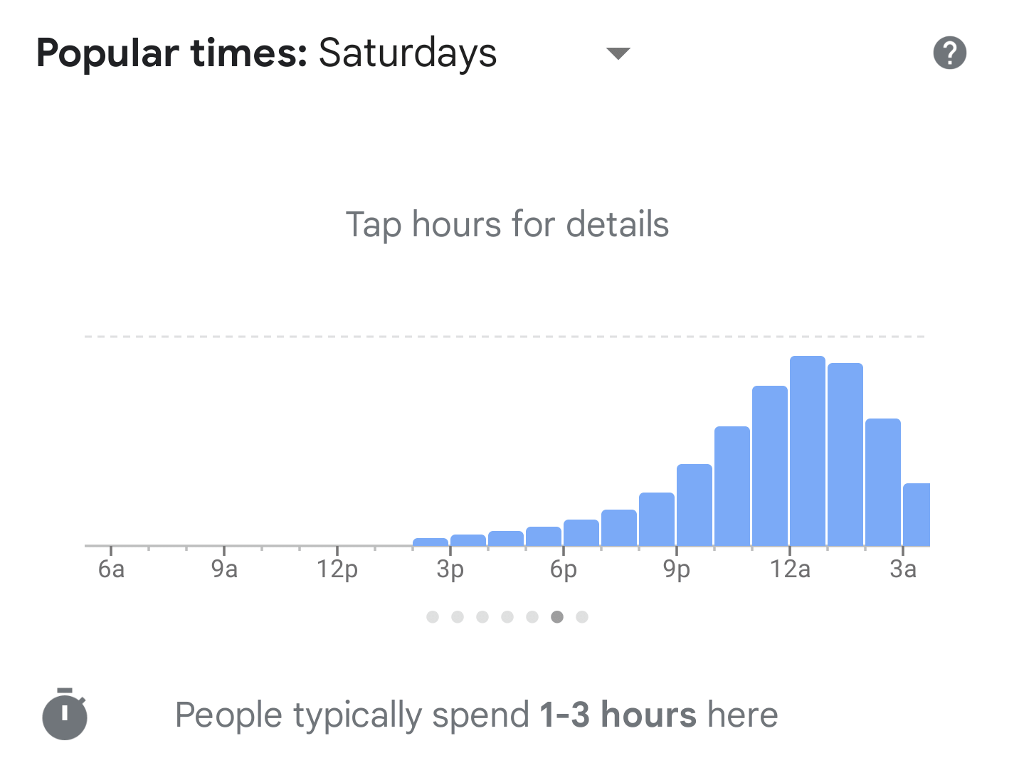
Task: Click the "Tap hours for details" text
Action: tap(507, 224)
